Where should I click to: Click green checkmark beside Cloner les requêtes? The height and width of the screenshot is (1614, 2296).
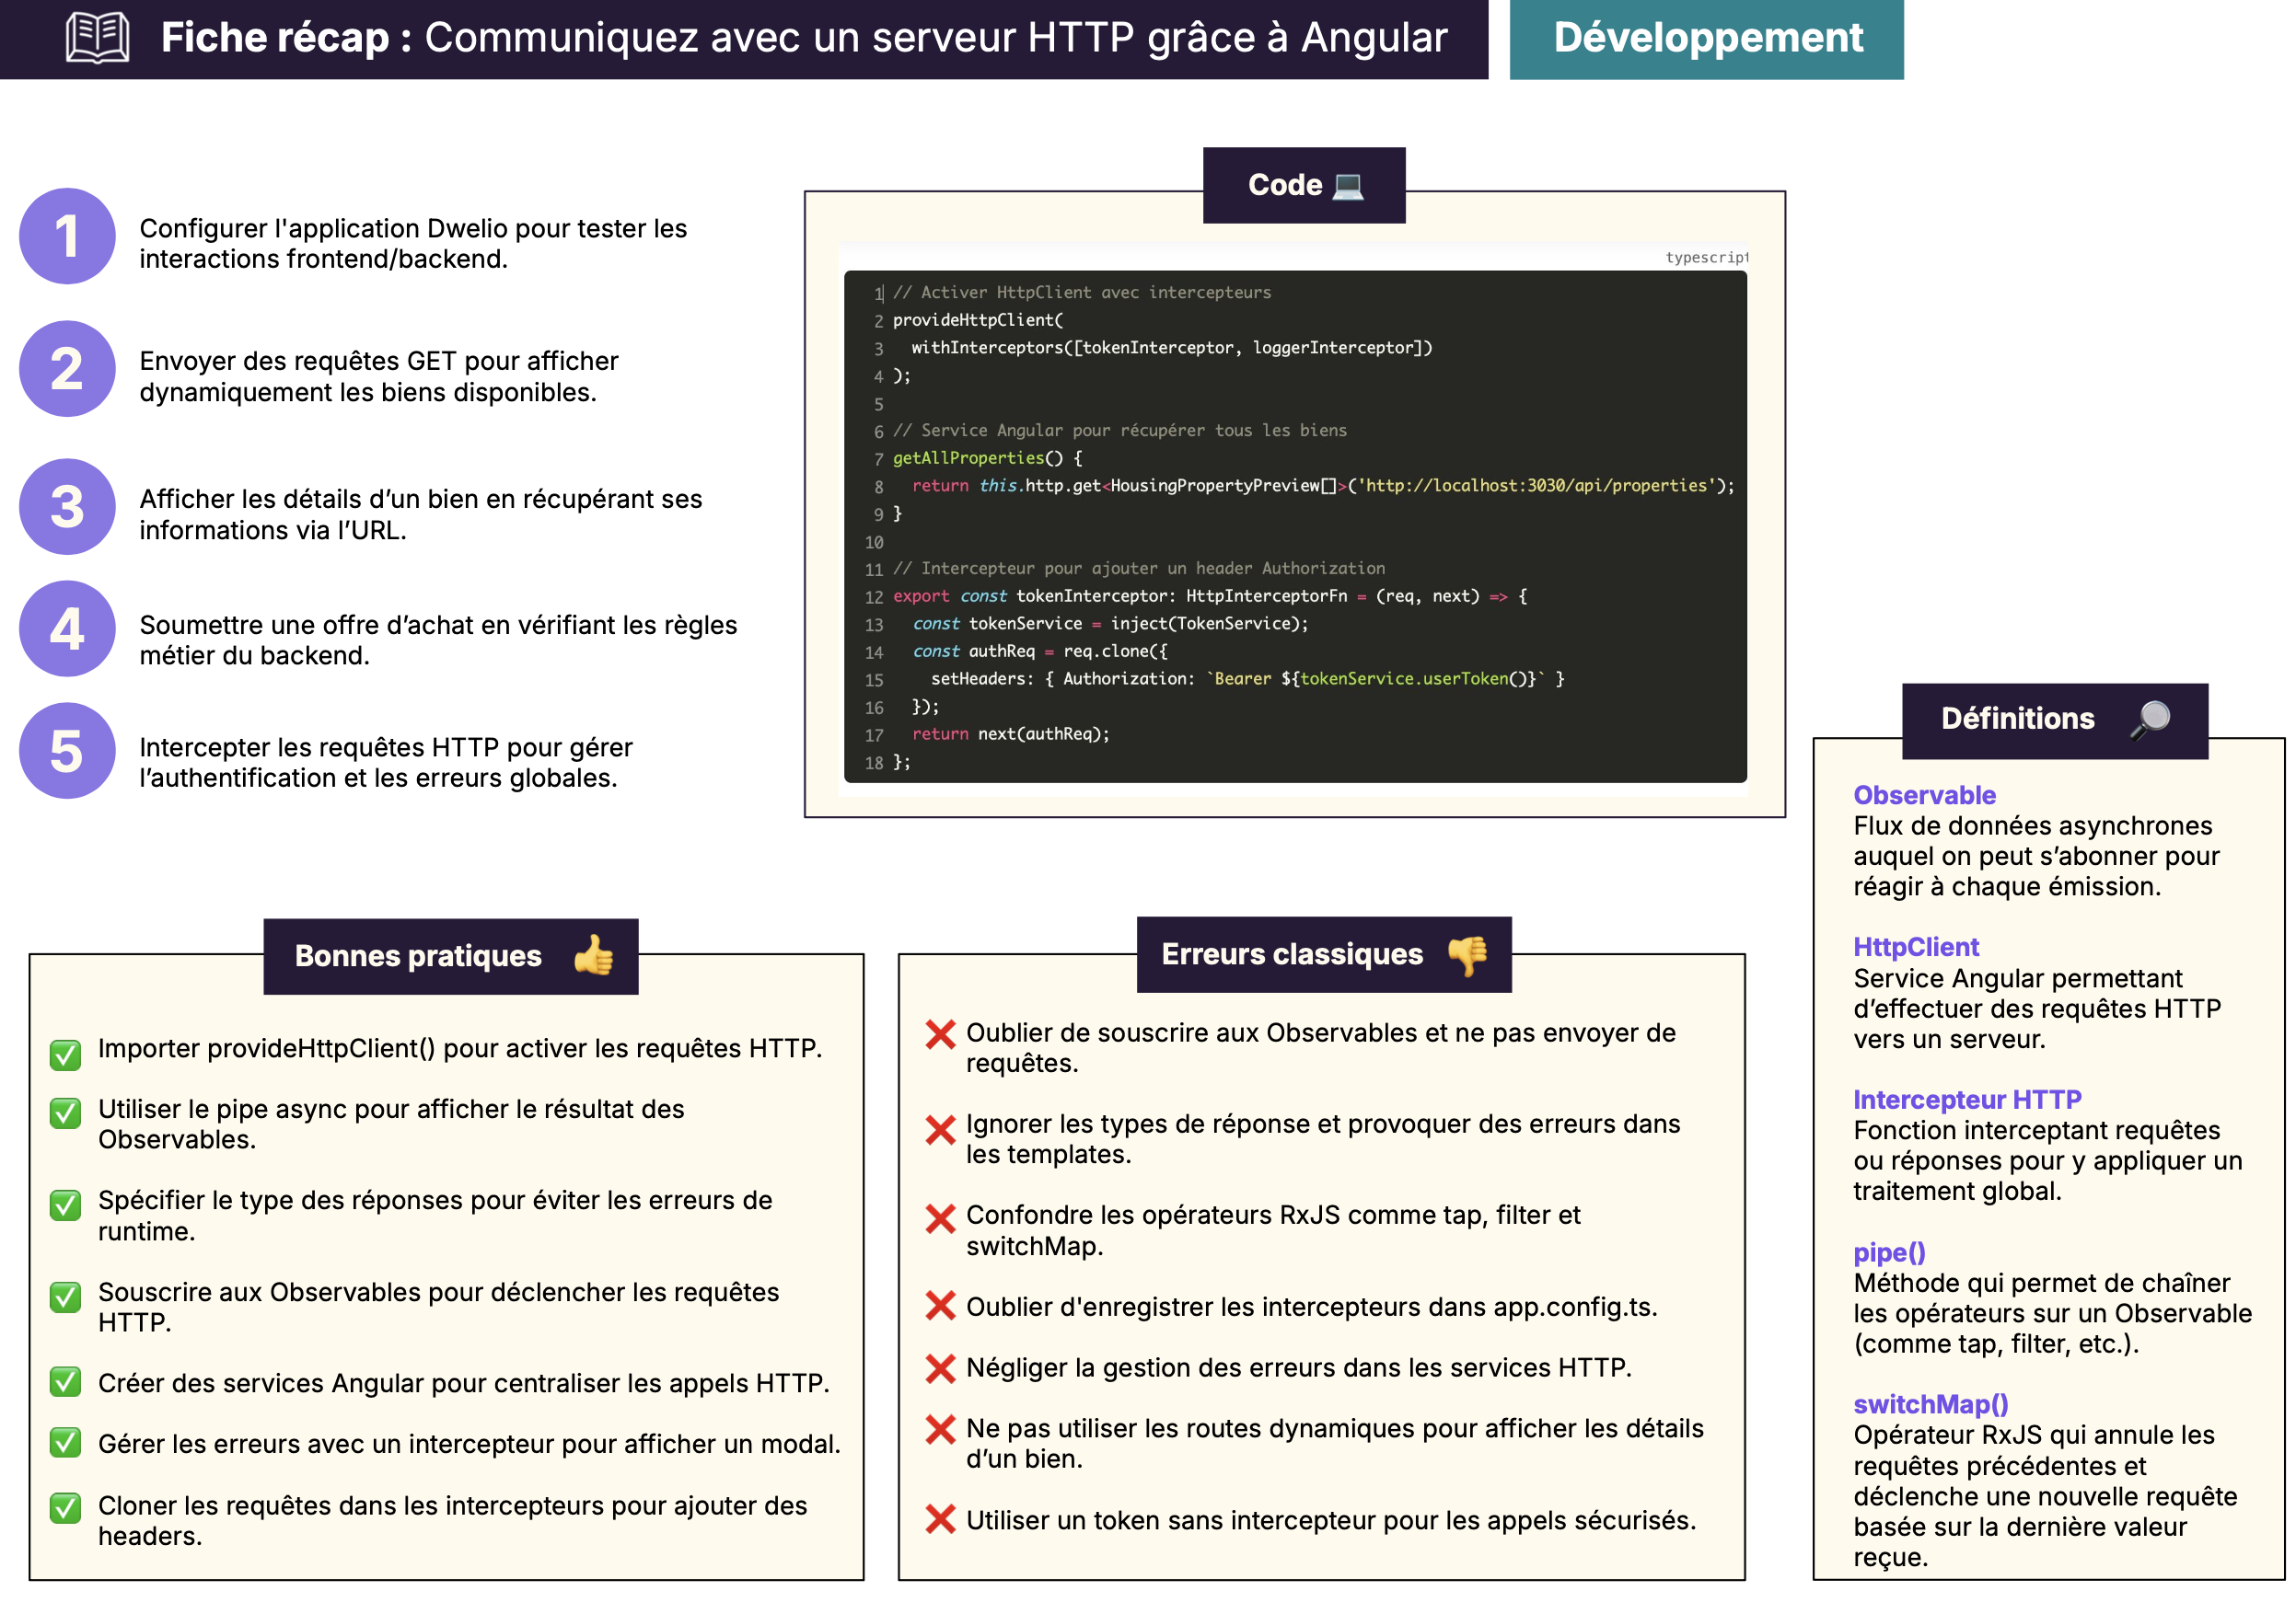(x=66, y=1507)
